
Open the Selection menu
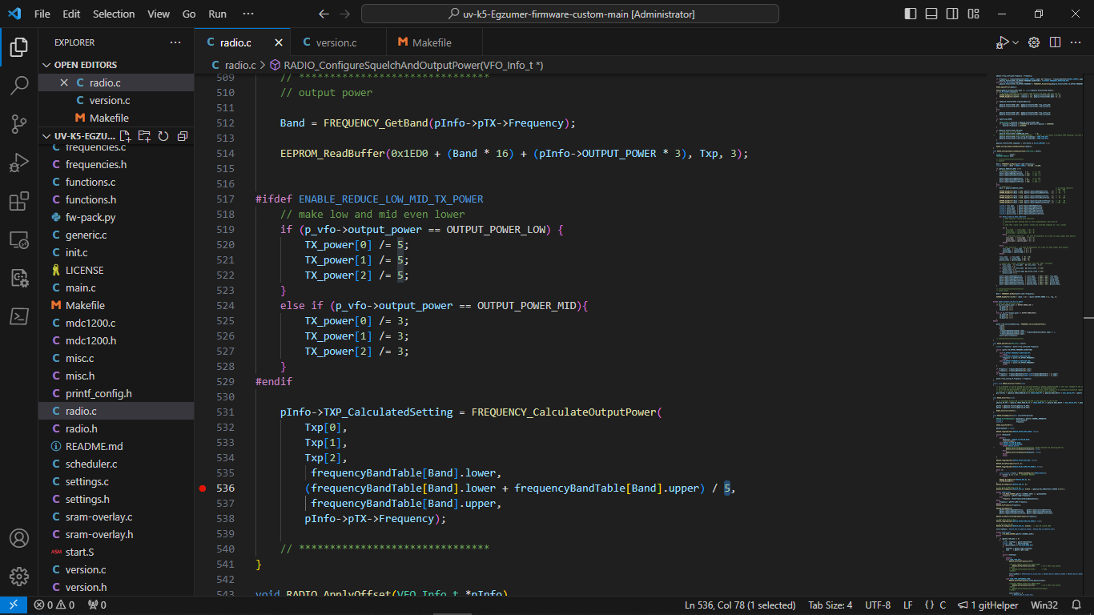click(x=114, y=14)
